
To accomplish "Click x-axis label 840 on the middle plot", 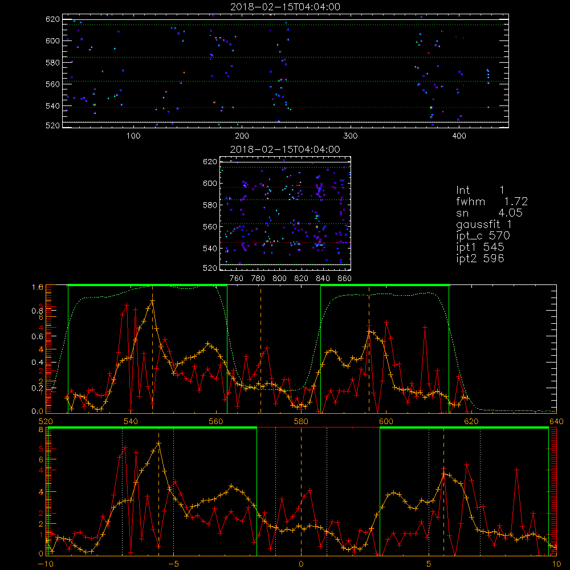I will [x=323, y=279].
